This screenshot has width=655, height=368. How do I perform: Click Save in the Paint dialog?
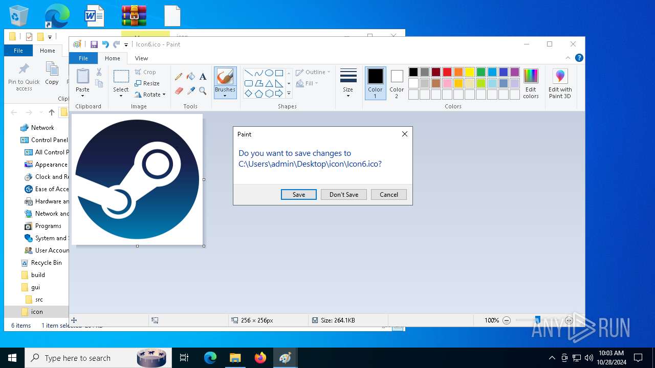pyautogui.click(x=299, y=195)
